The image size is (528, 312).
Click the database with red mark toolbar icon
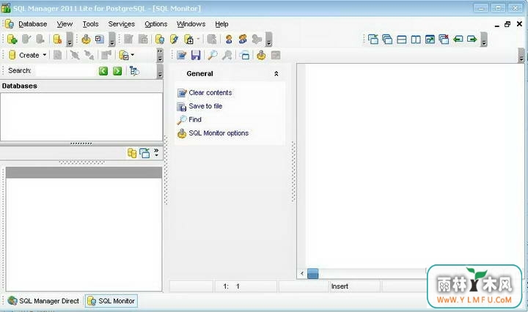pos(58,40)
